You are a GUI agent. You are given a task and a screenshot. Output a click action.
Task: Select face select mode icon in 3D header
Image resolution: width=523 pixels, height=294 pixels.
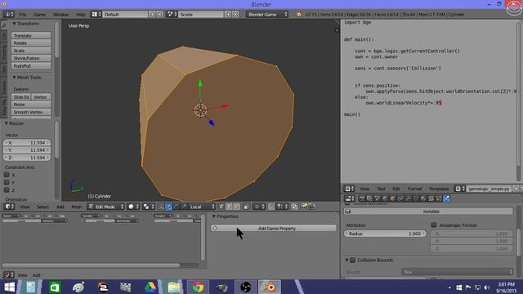click(x=236, y=207)
